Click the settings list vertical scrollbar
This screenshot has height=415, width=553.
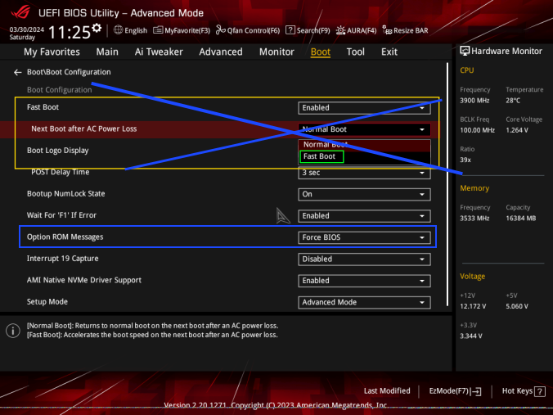pyautogui.click(x=447, y=184)
